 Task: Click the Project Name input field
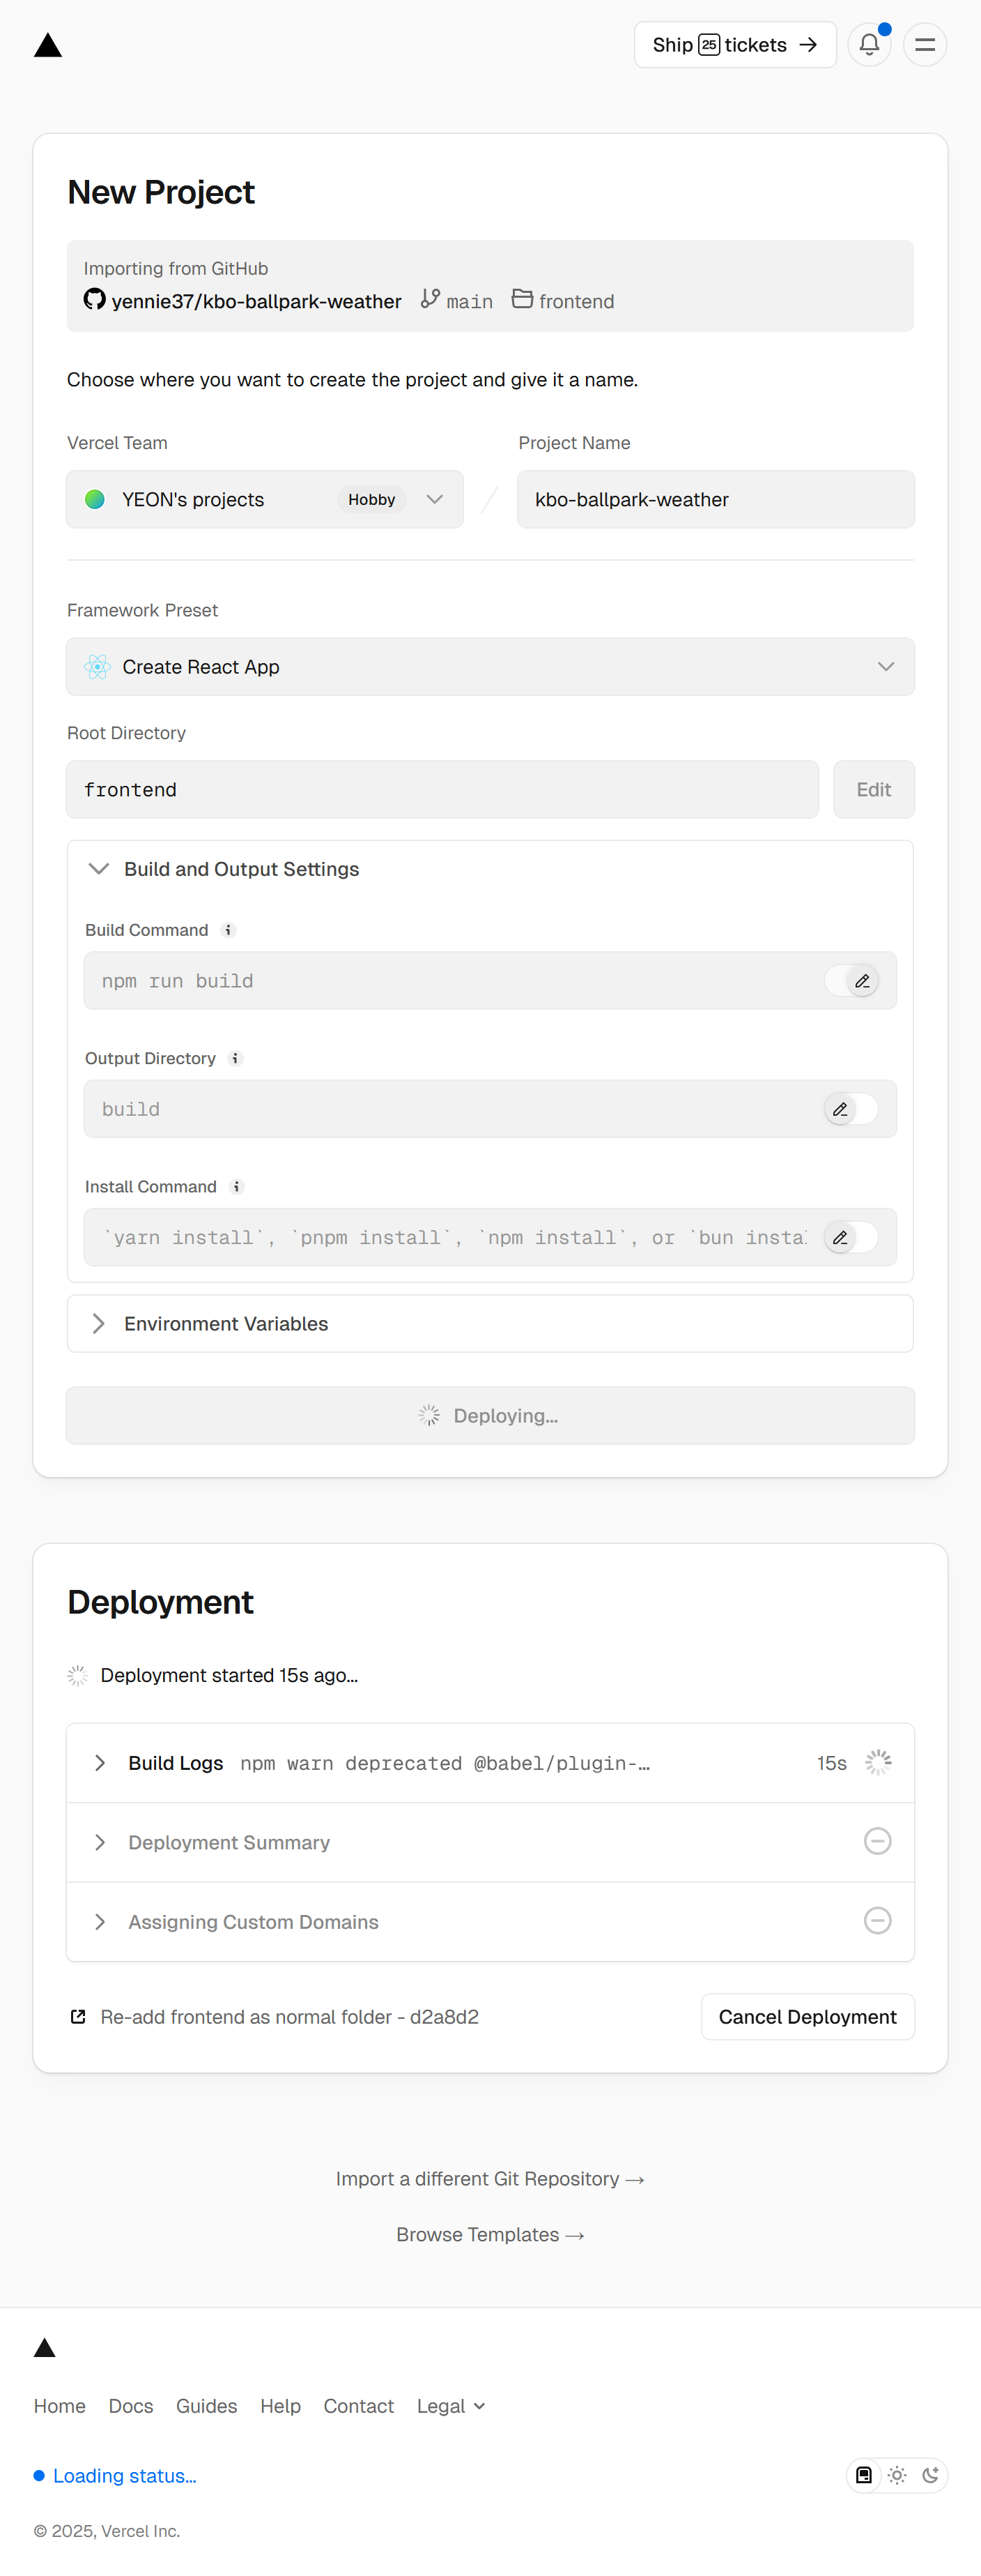[716, 499]
